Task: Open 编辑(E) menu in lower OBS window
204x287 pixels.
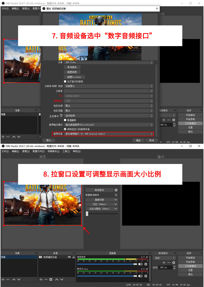Action: coord(15,151)
